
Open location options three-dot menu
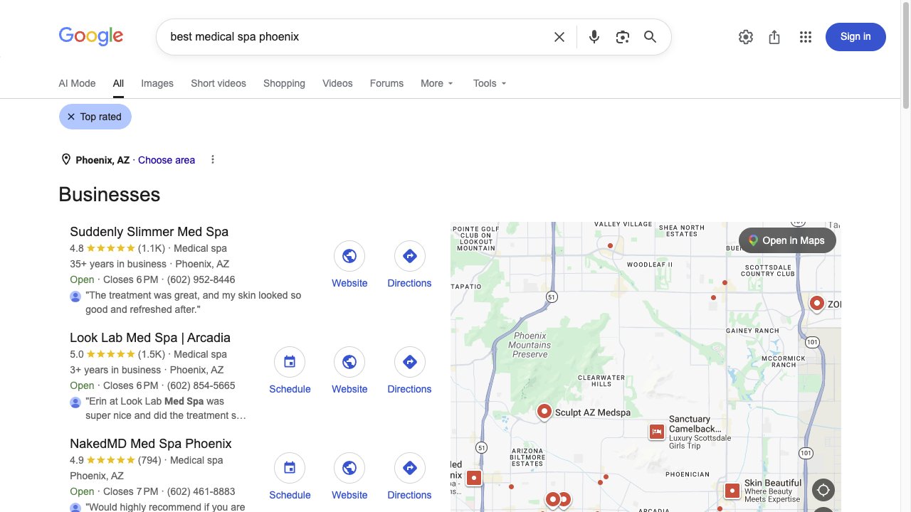pos(213,160)
